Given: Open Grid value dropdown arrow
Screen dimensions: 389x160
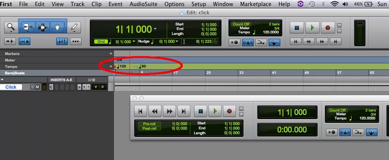Looking at the screenshot, I should click(x=134, y=41).
